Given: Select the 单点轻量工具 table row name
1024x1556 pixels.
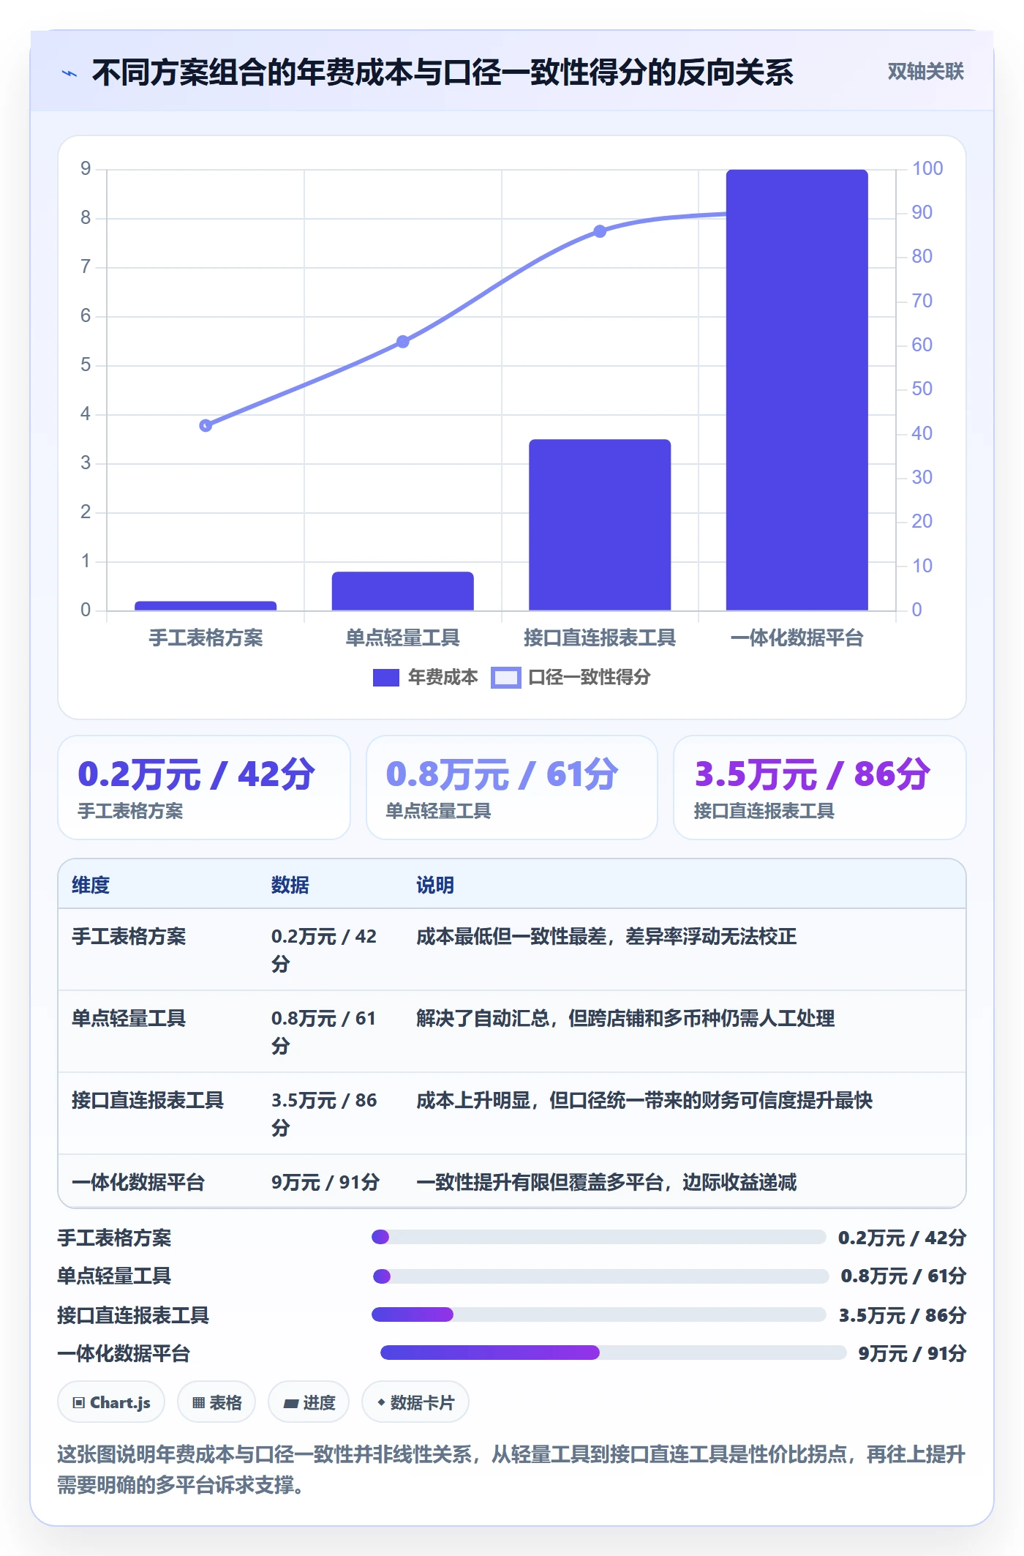Looking at the screenshot, I should coord(129,1018).
